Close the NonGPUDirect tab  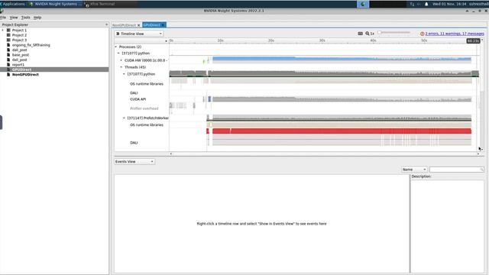(x=139, y=25)
